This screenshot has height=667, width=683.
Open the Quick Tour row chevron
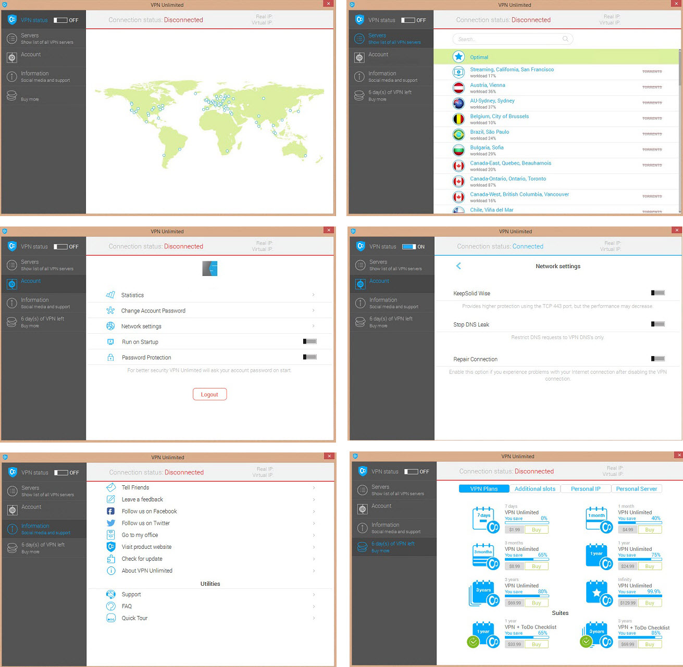coord(314,618)
